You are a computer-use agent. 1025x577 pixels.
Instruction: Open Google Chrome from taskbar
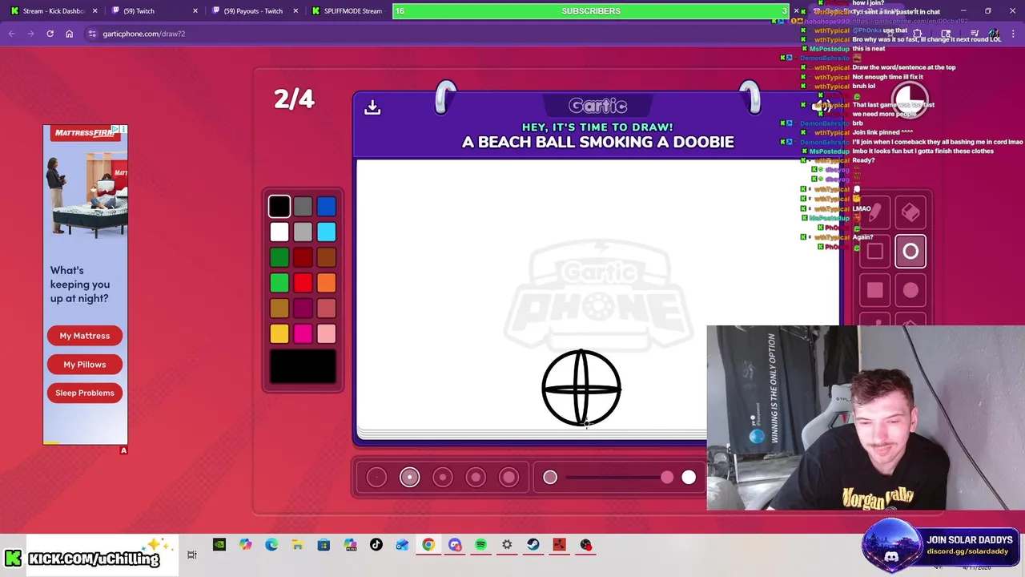[428, 545]
